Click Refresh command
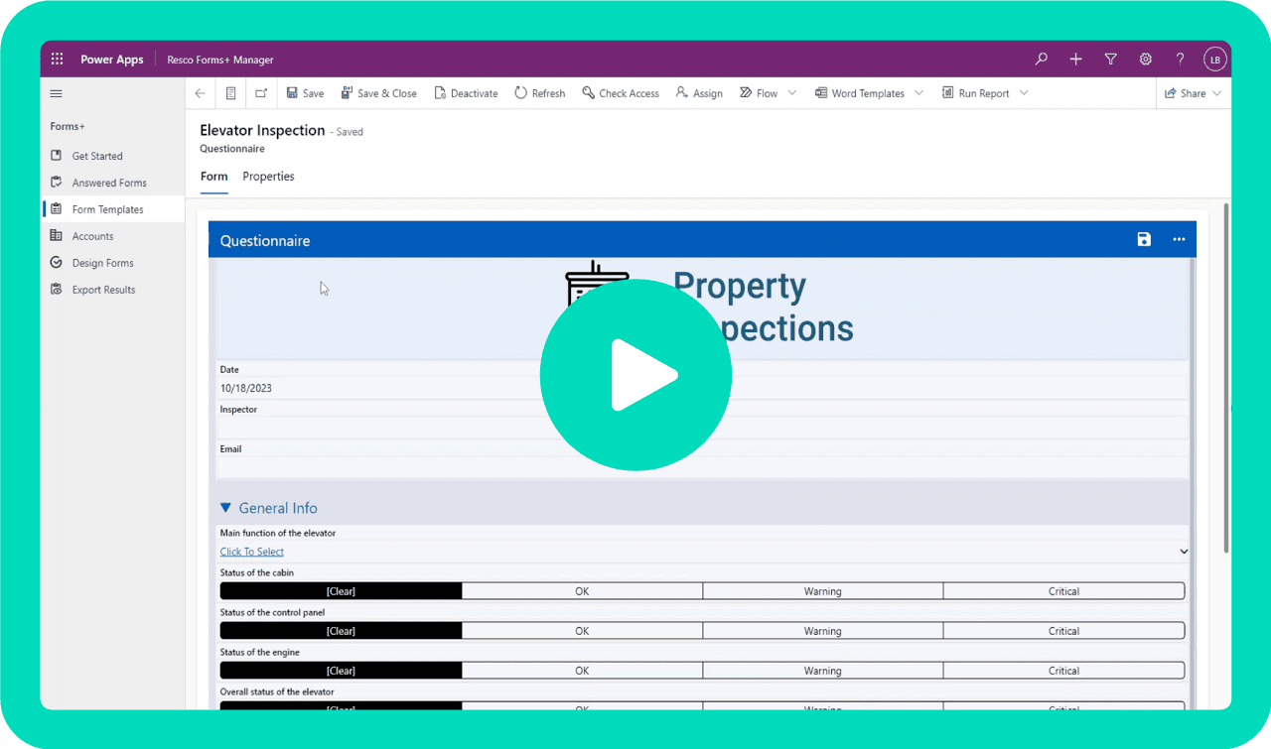Screen dimensions: 1271x749 point(539,93)
